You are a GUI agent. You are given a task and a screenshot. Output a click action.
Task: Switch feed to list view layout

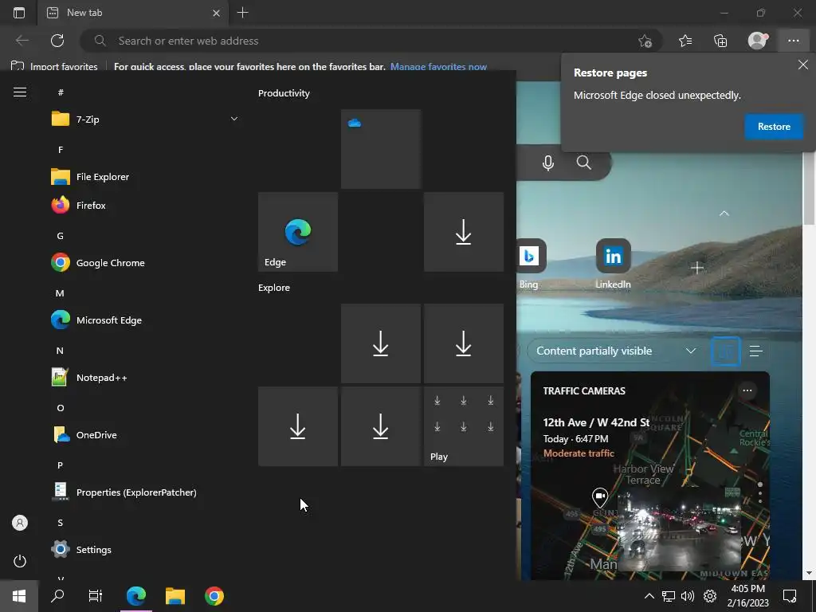(x=756, y=351)
